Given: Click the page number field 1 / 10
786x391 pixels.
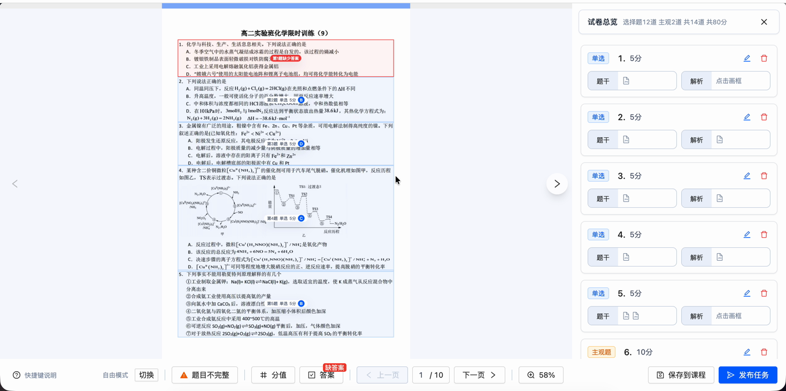Looking at the screenshot, I should click(x=431, y=375).
